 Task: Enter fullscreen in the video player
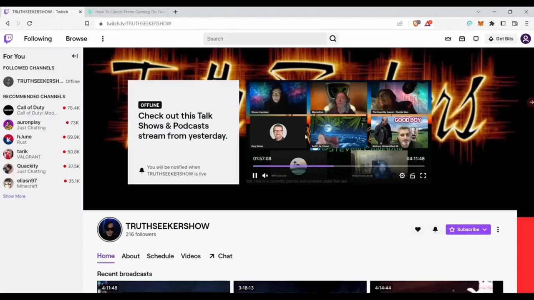[423, 176]
